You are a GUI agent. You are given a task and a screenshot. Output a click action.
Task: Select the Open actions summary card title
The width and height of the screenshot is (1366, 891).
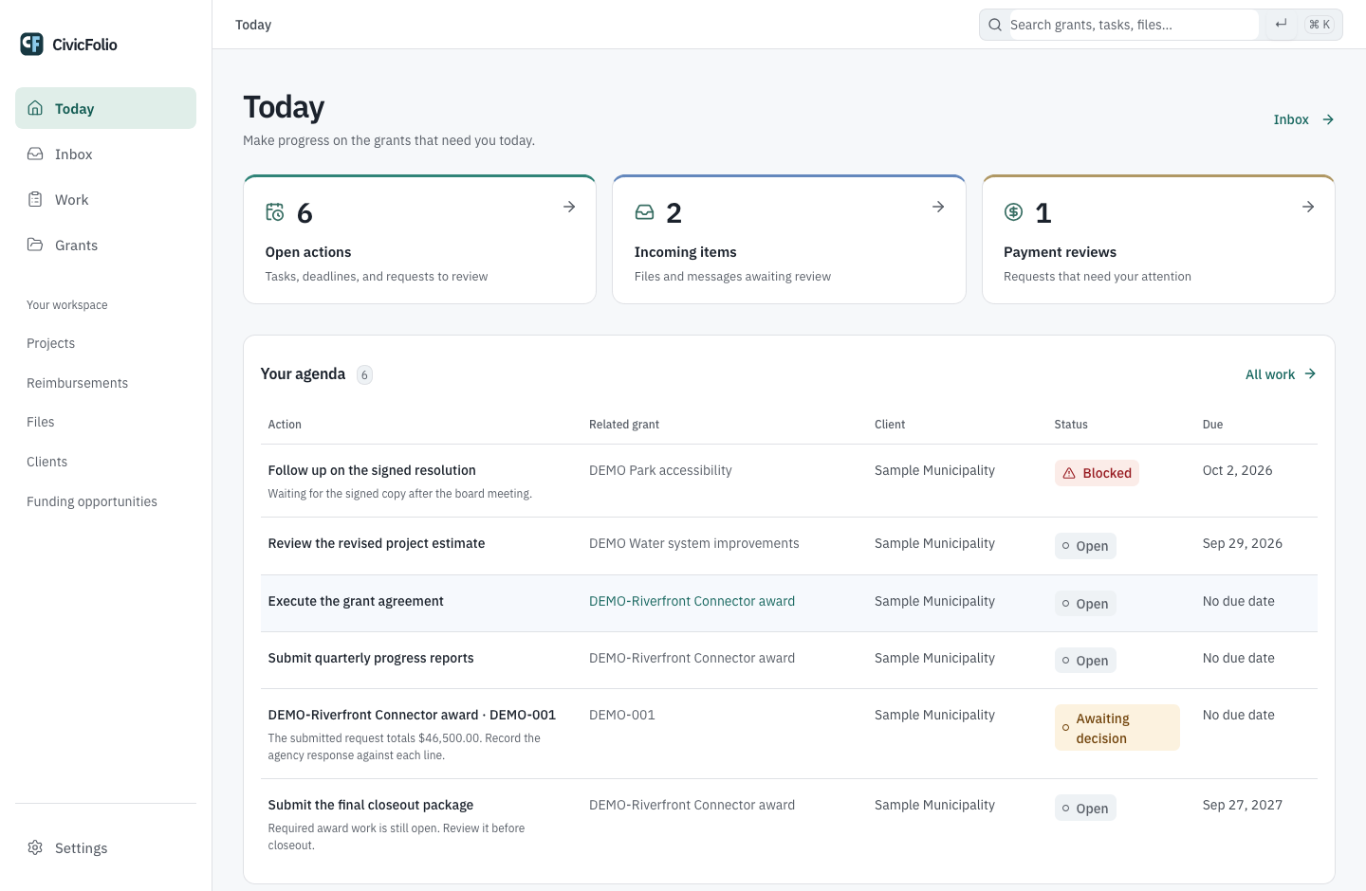click(308, 252)
